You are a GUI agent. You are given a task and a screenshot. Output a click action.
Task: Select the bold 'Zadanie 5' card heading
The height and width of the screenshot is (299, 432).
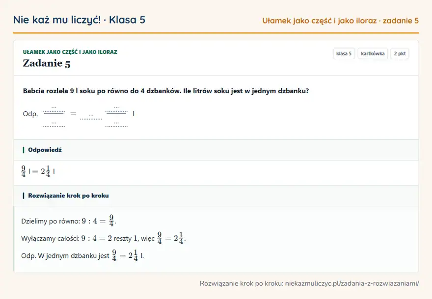tap(47, 63)
